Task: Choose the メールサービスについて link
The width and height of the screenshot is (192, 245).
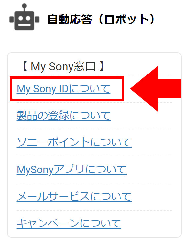Action: click(74, 197)
